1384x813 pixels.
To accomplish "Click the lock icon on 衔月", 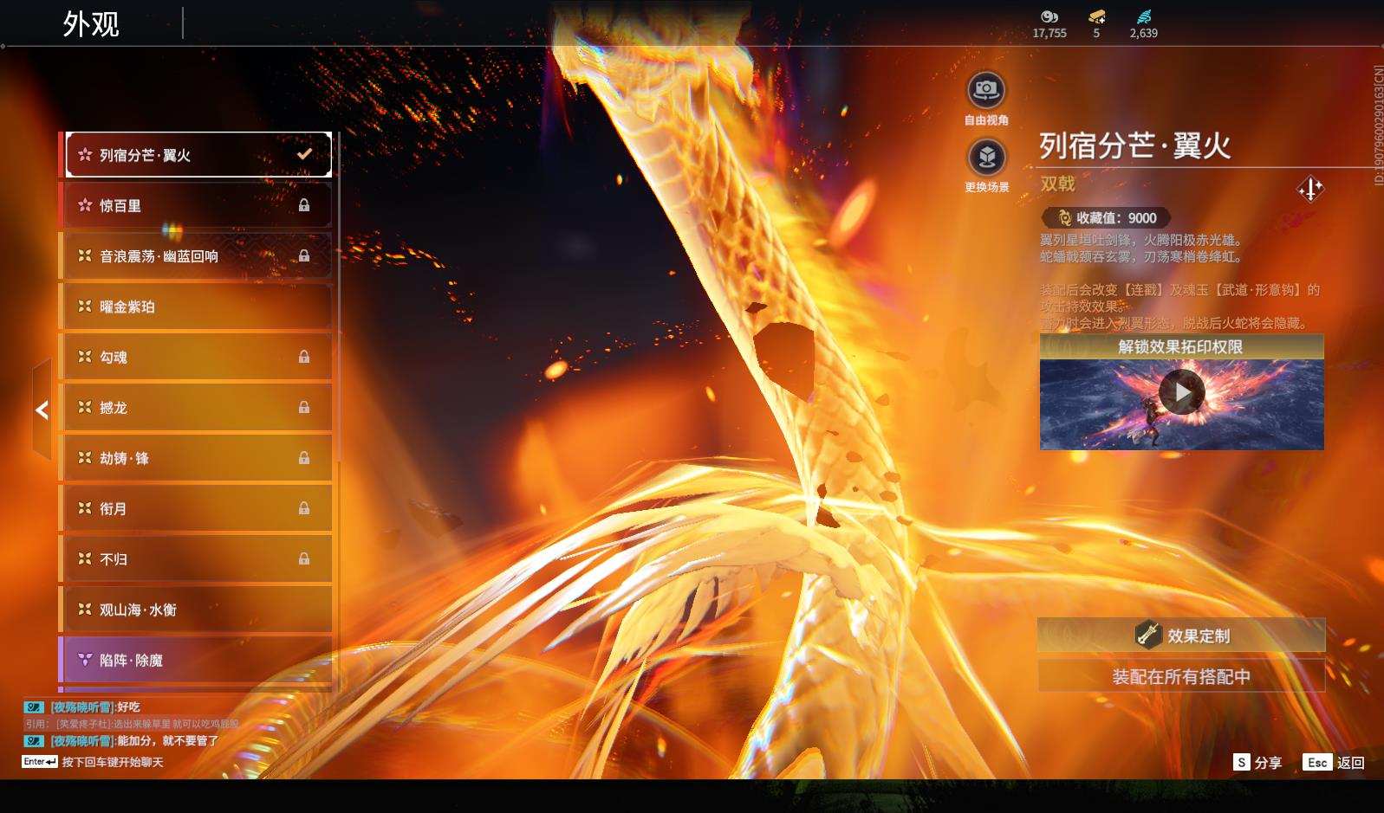I will coord(304,508).
